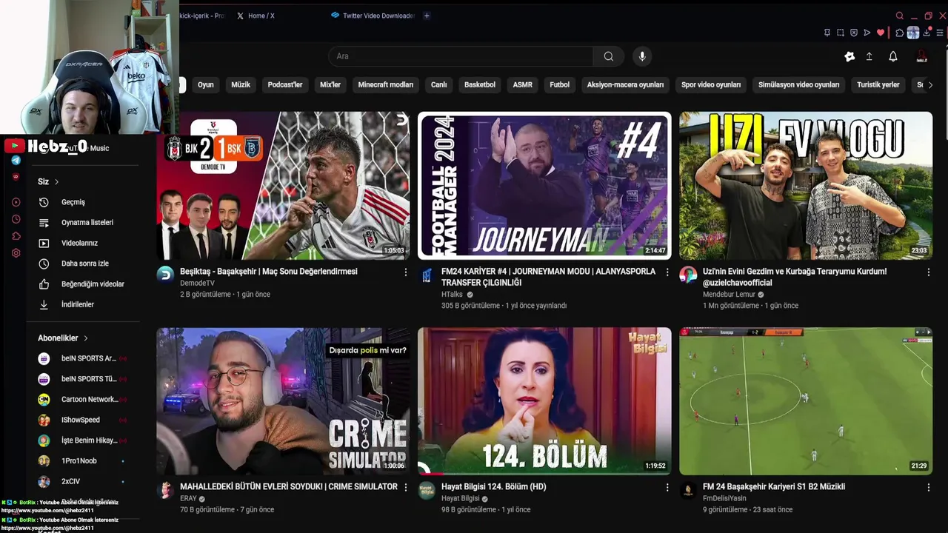Open the easy setup sliders icon
This screenshot has width=948, height=533.
(x=940, y=33)
